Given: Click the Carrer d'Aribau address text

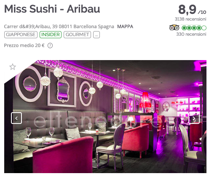Looking at the screenshot, I should (59, 26).
